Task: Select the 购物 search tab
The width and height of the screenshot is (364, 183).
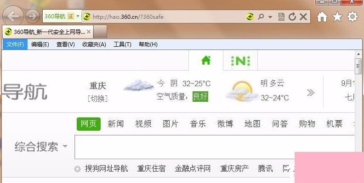Action: tap(307, 124)
